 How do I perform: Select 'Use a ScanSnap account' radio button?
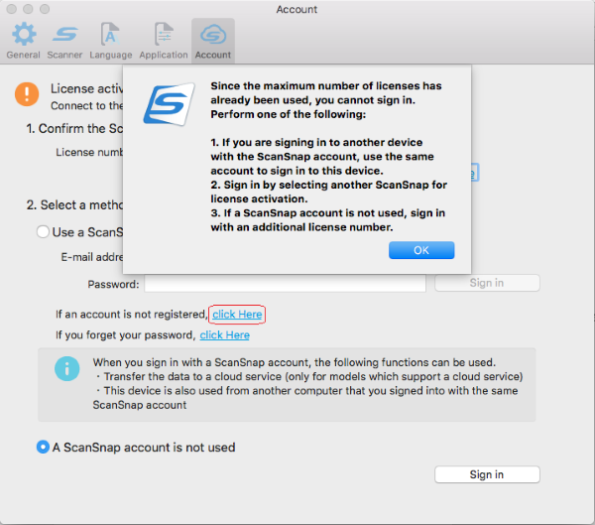tap(43, 231)
